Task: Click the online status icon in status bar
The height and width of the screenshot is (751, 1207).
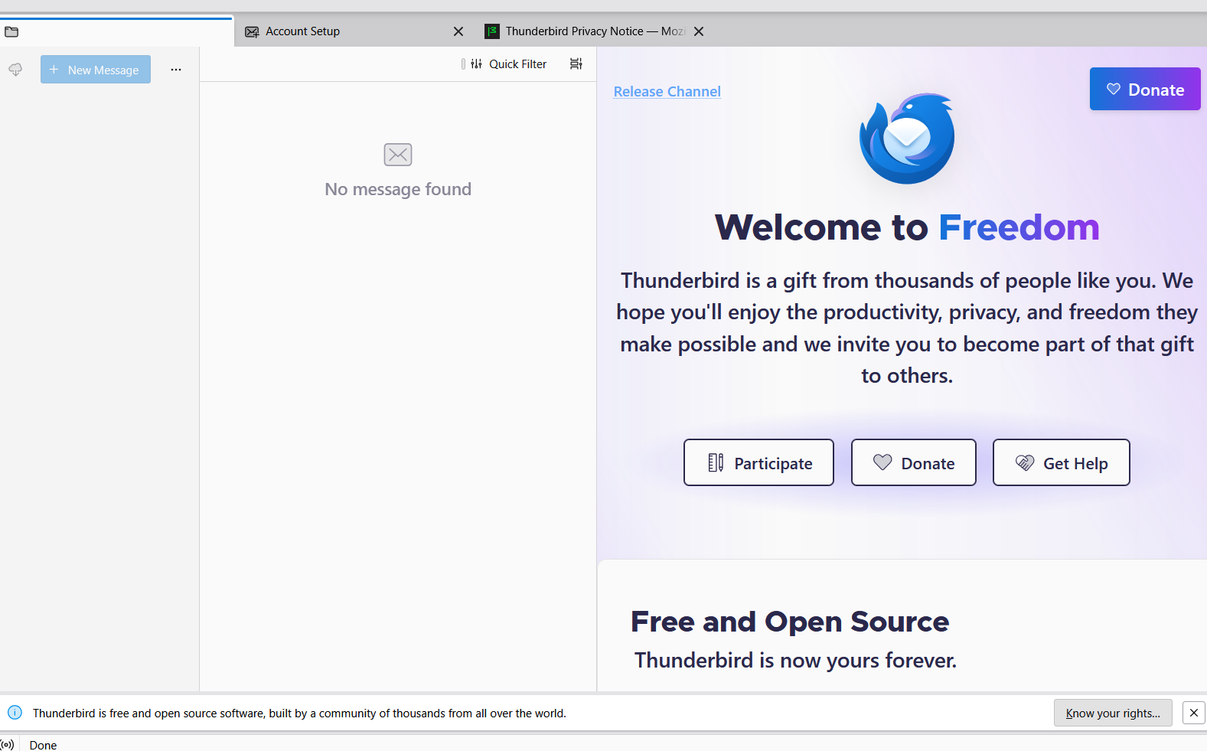Action: coord(8,745)
